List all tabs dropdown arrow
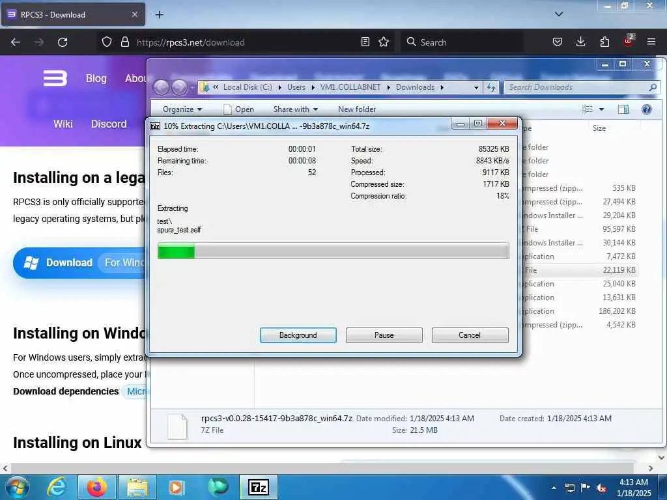The height and width of the screenshot is (500, 667). [559, 14]
